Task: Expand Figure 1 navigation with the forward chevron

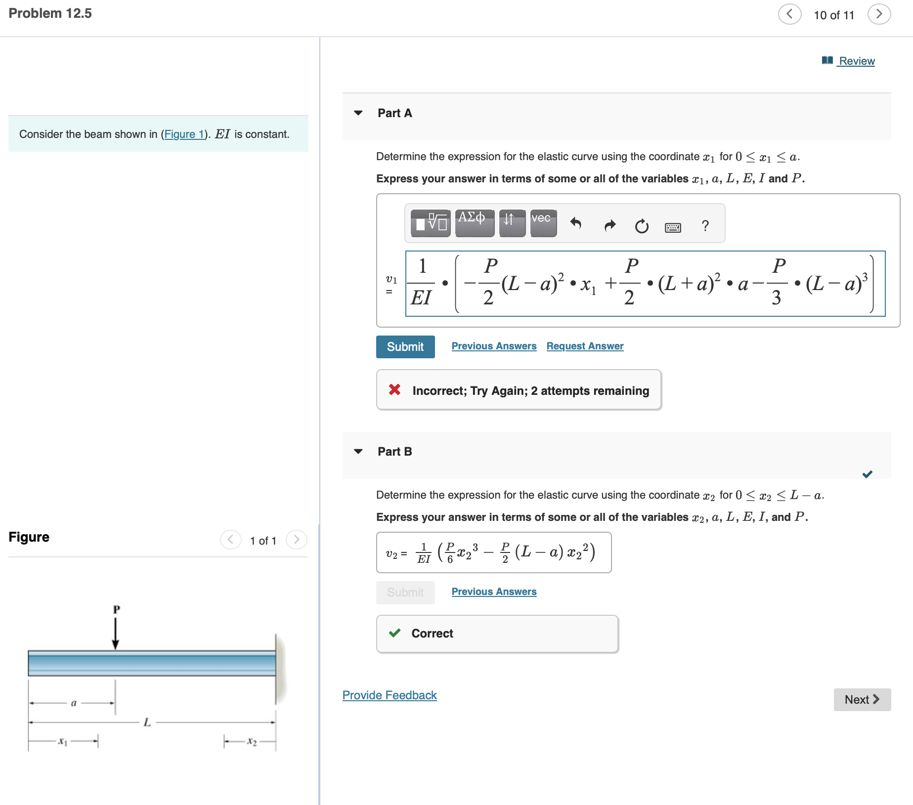Action: click(x=296, y=540)
